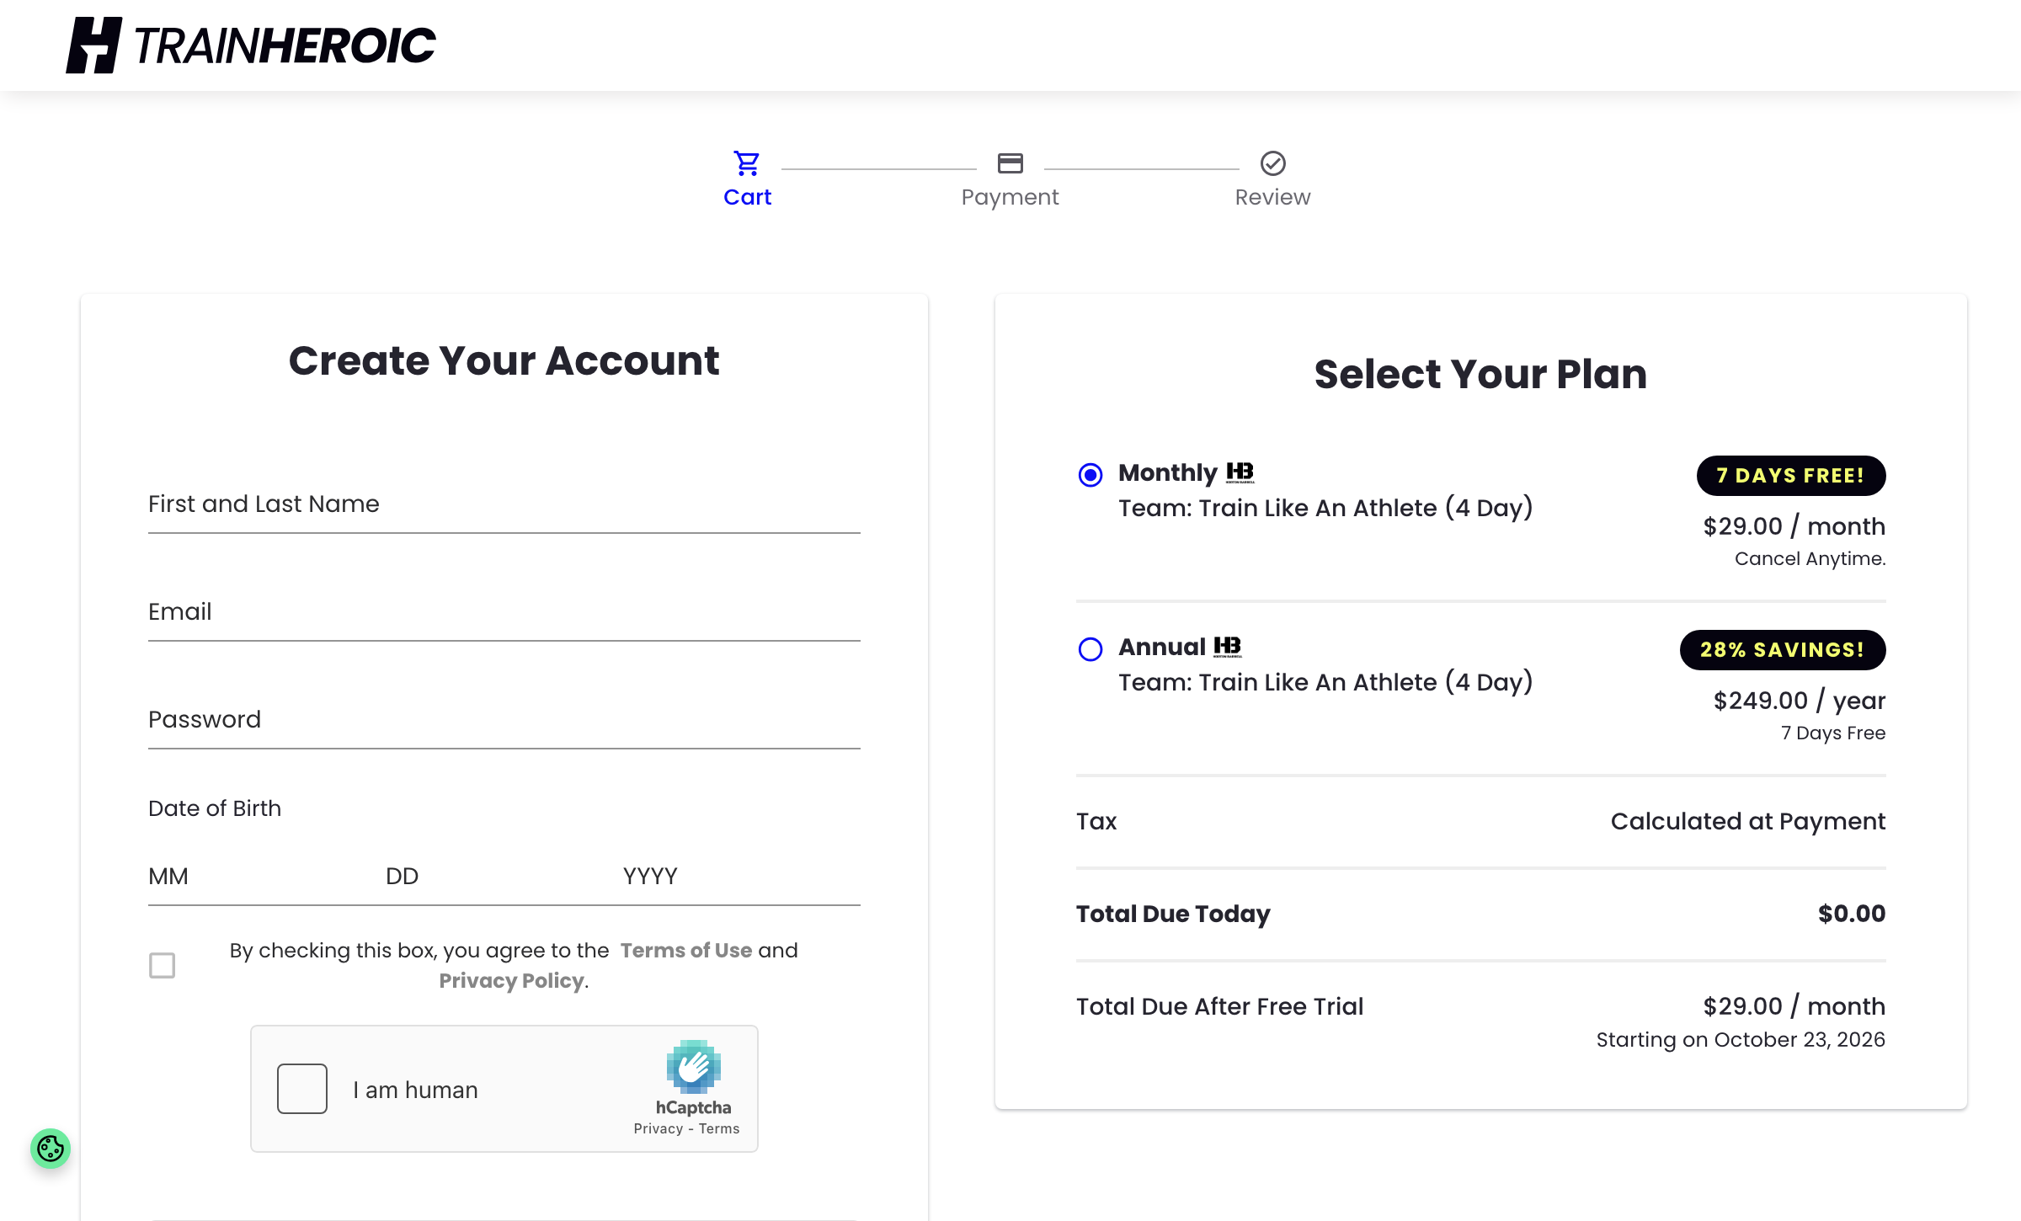Screen dimensions: 2021x1221
Task: Click the TrainHeroic logo
Action: point(251,45)
